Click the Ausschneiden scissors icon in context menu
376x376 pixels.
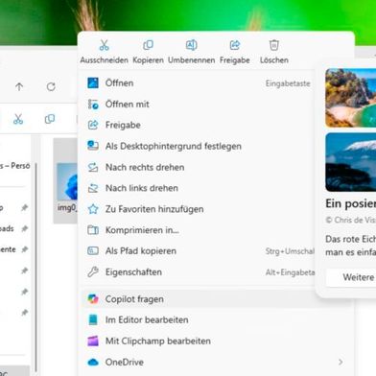pos(104,45)
